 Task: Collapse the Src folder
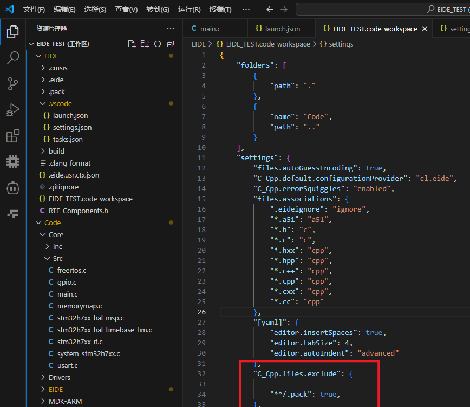pos(58,258)
